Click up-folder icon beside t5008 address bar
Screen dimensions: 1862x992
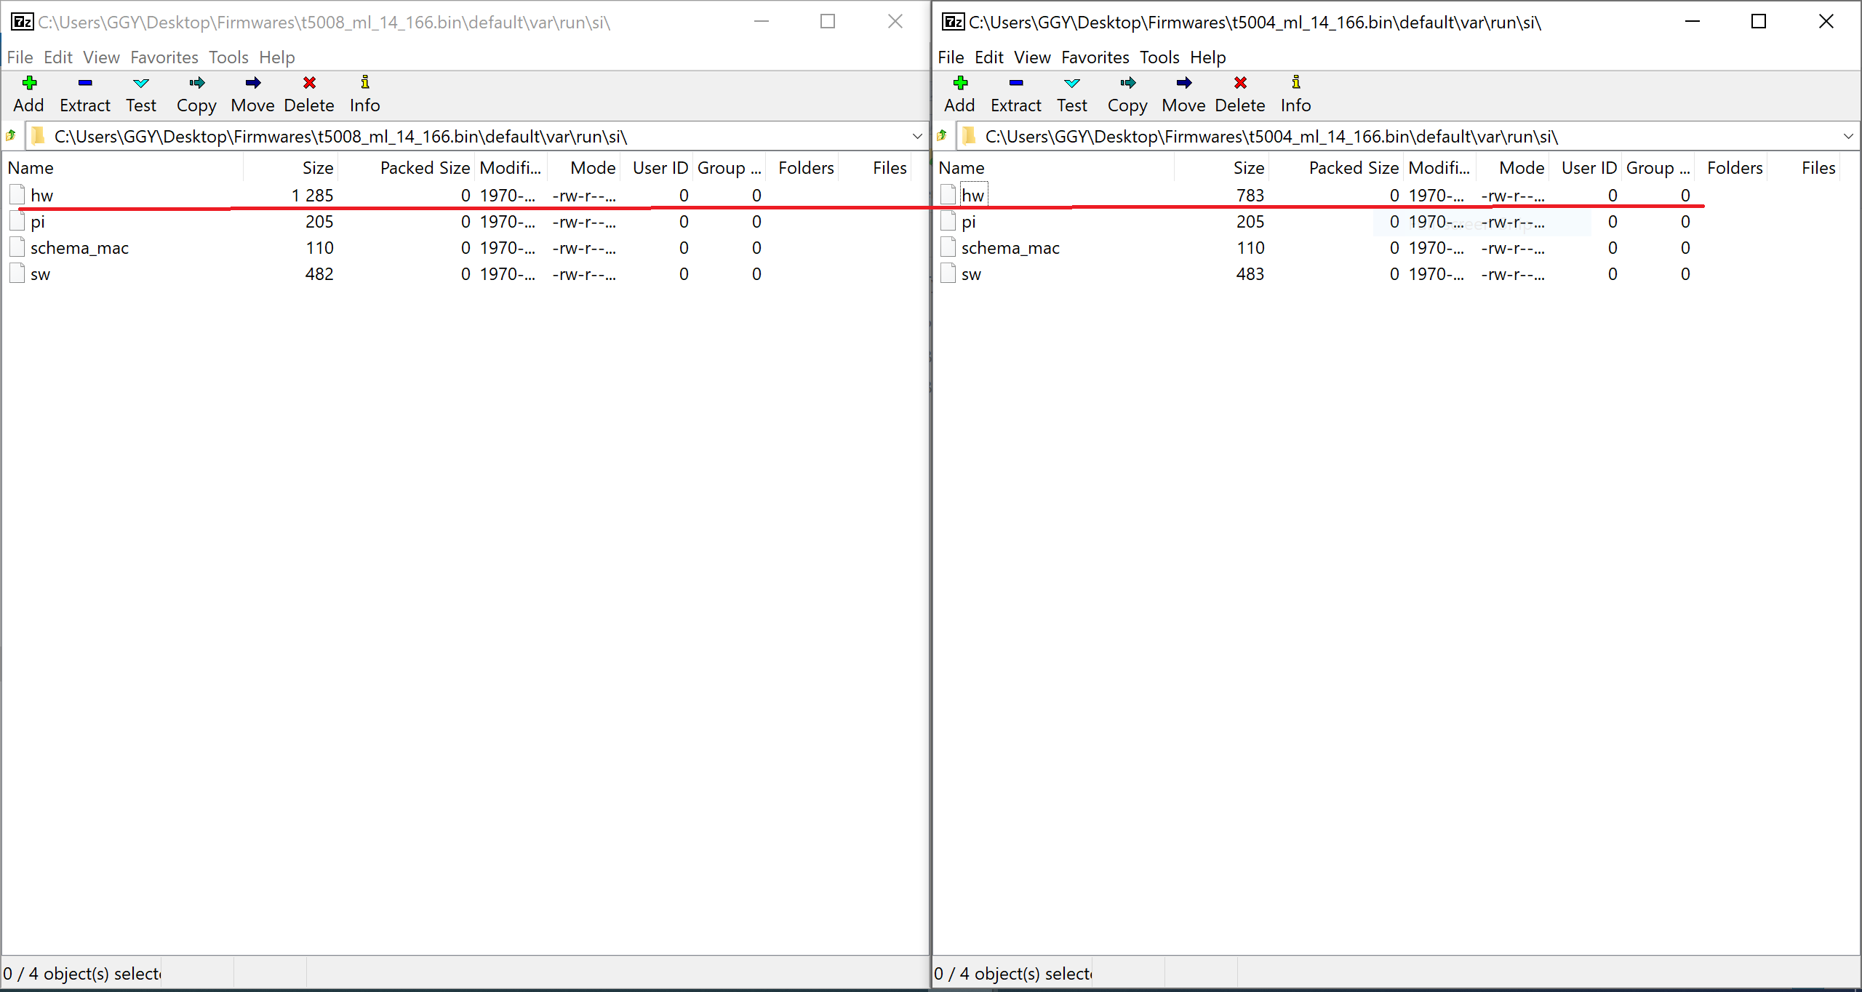(11, 136)
